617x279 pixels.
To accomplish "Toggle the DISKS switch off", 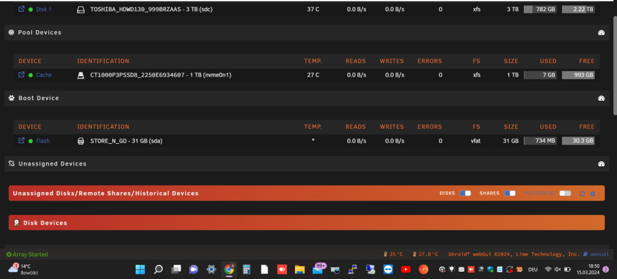I will point(465,193).
